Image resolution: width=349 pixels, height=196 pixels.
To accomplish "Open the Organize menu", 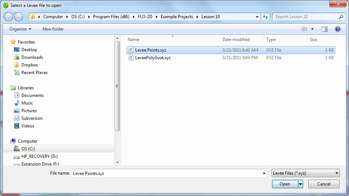I will click(x=20, y=29).
